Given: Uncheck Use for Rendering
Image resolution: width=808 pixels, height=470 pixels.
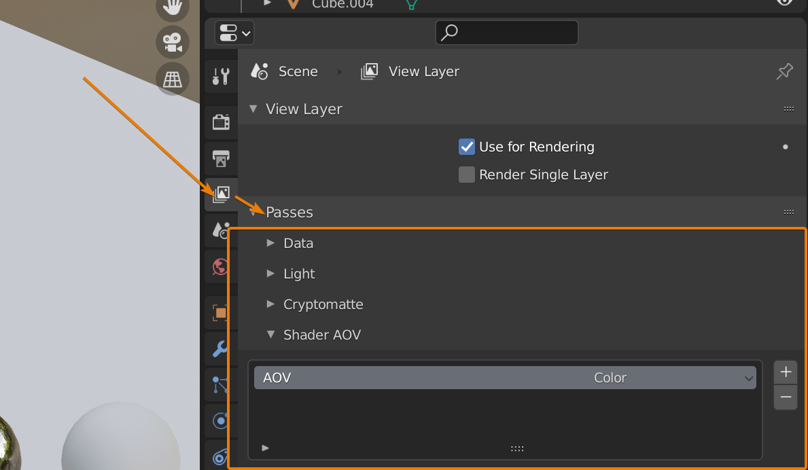Looking at the screenshot, I should tap(467, 147).
